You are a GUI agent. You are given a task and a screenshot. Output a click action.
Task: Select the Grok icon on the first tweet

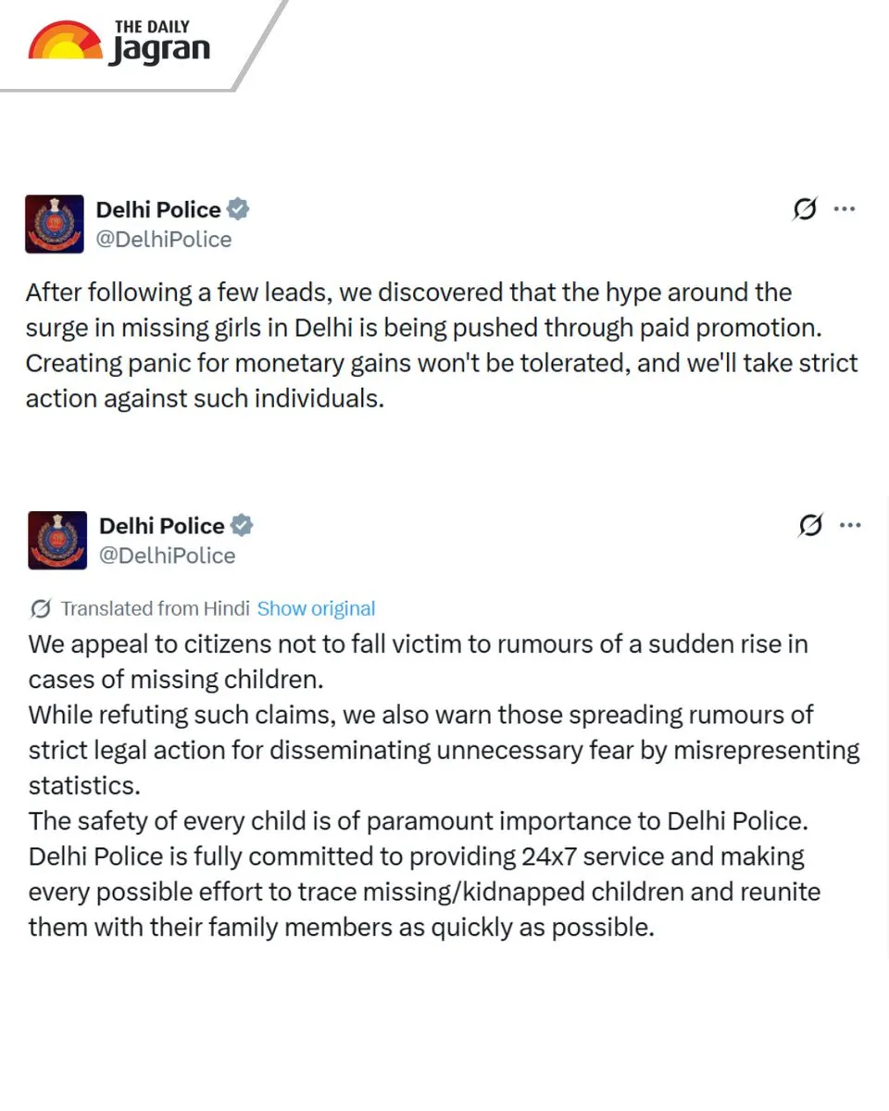pyautogui.click(x=804, y=209)
